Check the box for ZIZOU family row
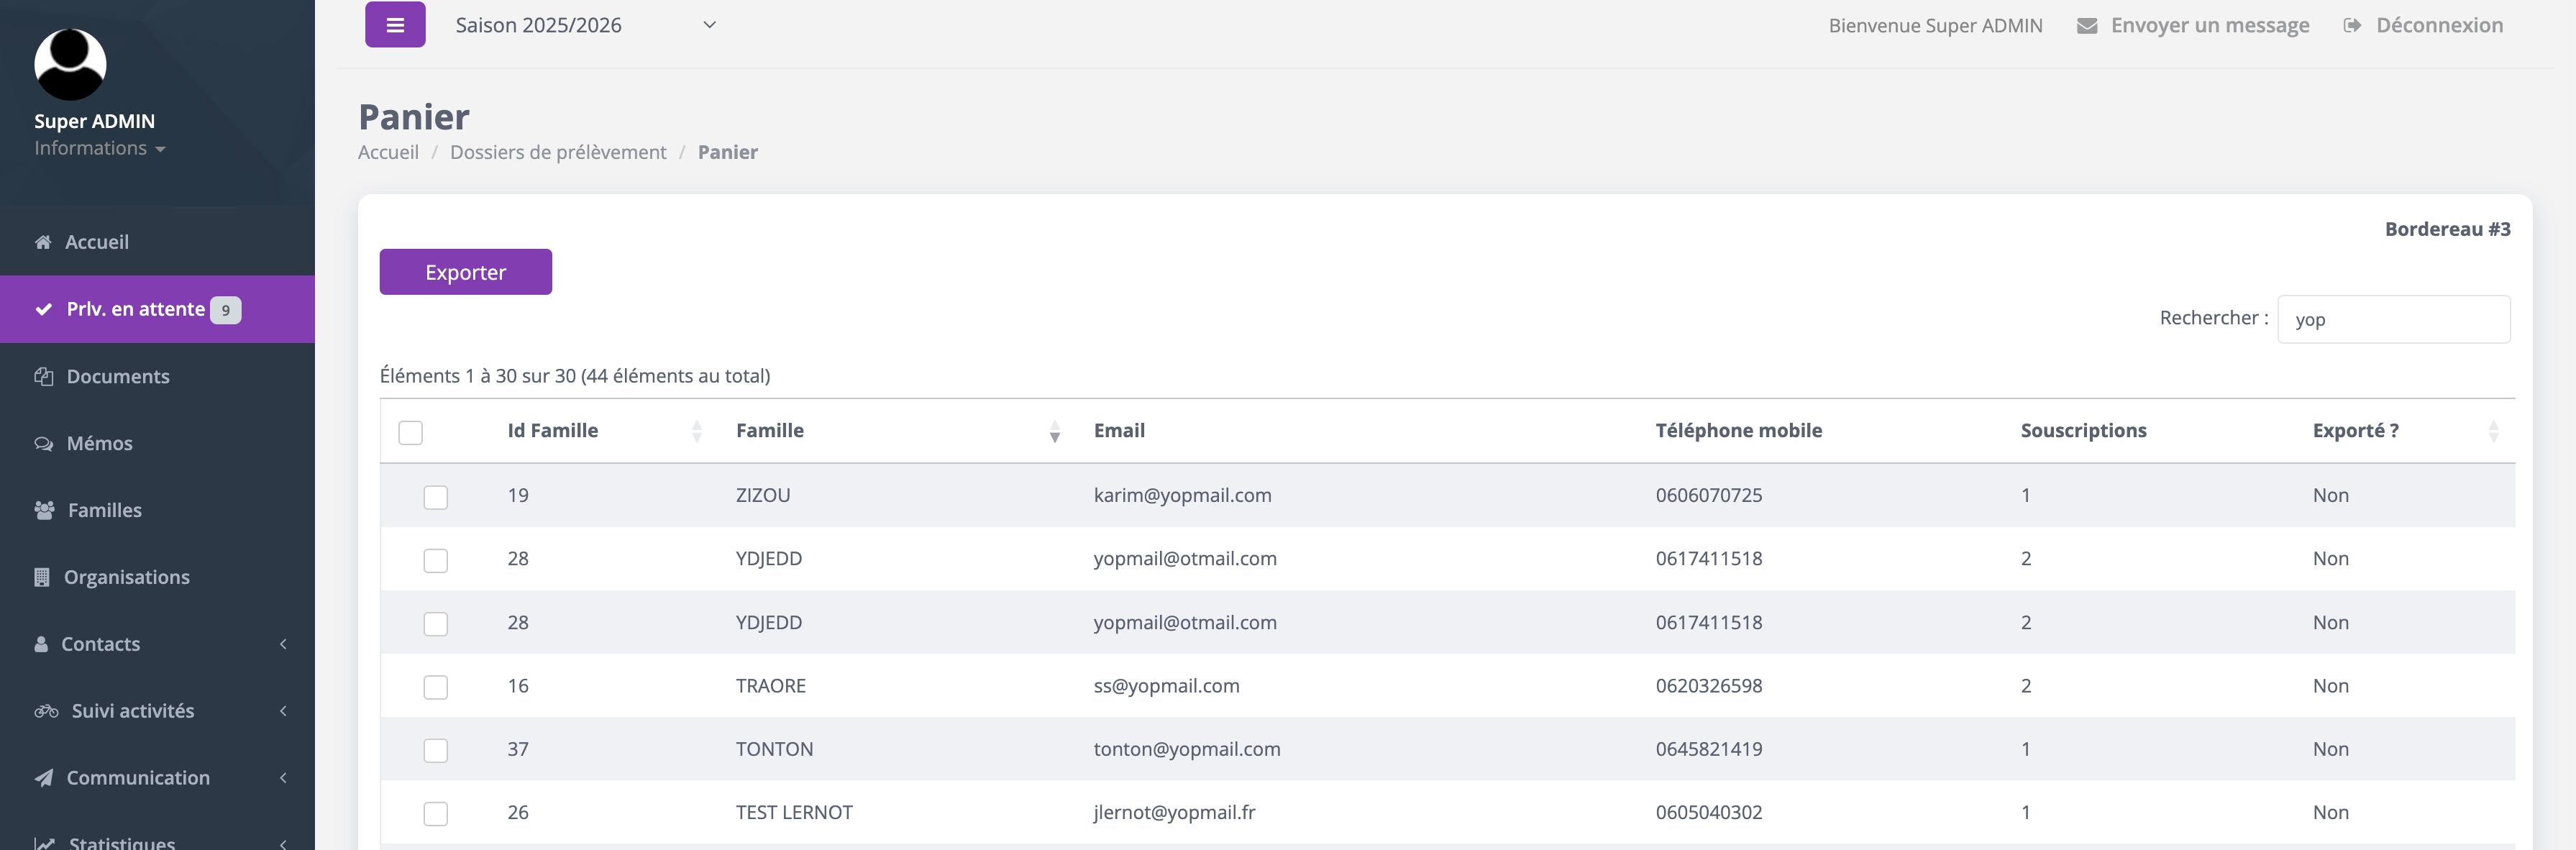The image size is (2576, 850). click(435, 497)
